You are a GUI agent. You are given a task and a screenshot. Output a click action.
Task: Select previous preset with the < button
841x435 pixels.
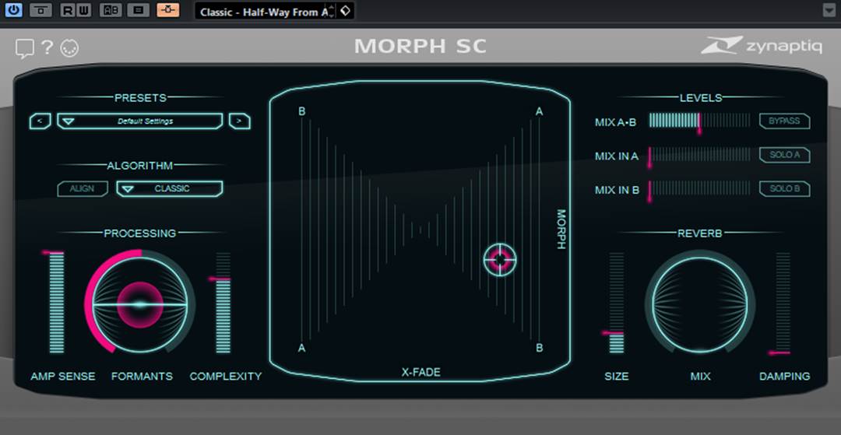click(x=40, y=121)
